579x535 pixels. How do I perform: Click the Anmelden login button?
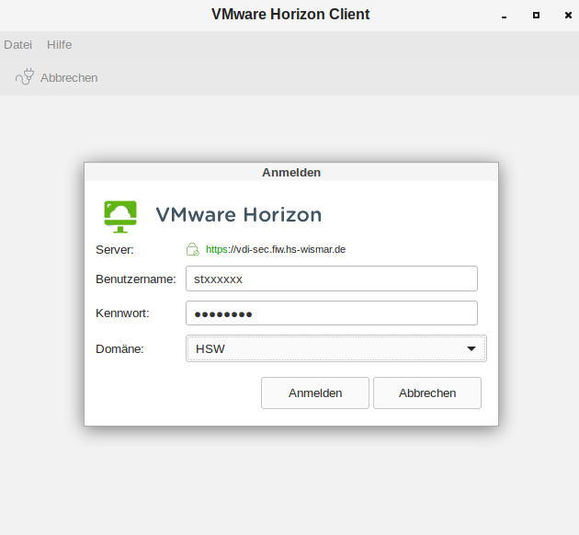(x=315, y=393)
